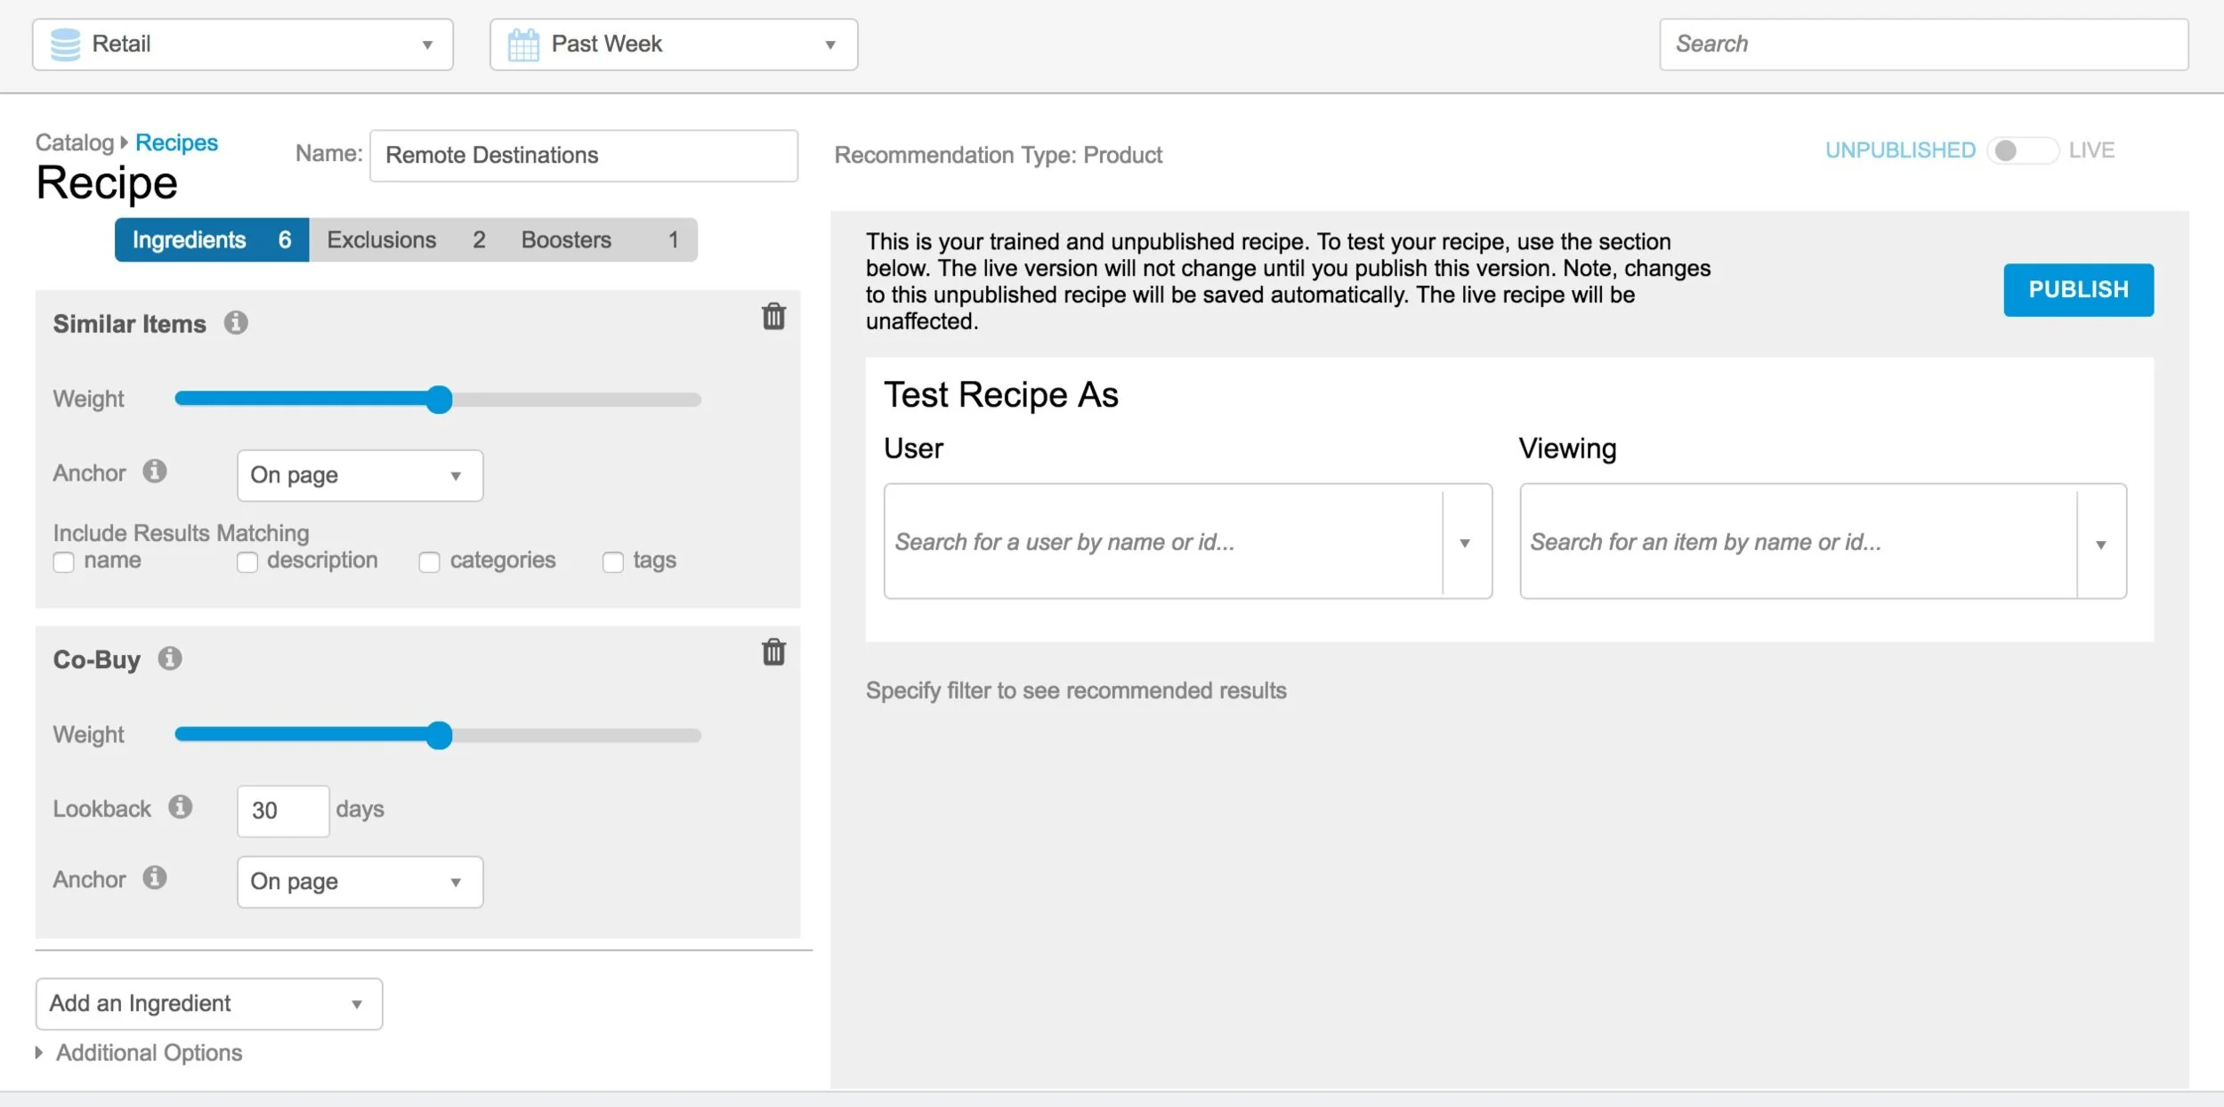Toggle the Unpublished/Live switch
The height and width of the screenshot is (1107, 2224).
click(2021, 150)
